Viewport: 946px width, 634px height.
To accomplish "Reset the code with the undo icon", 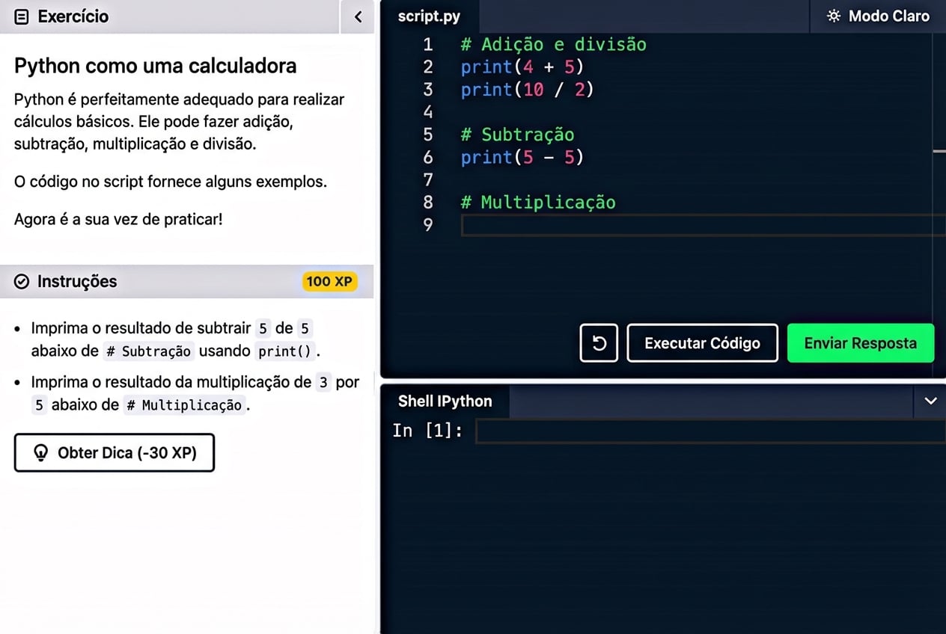I will [599, 343].
